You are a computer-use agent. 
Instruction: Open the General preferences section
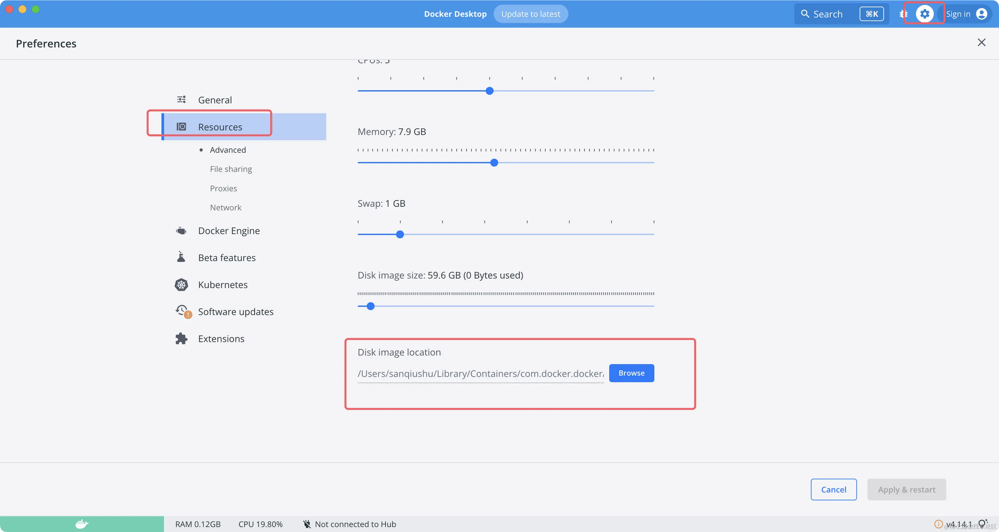pyautogui.click(x=215, y=100)
